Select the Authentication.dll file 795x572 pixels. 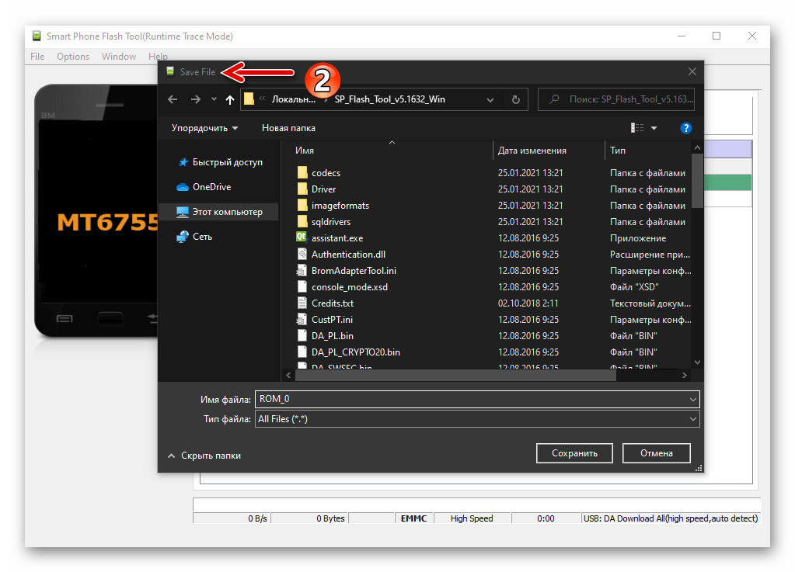coord(348,254)
